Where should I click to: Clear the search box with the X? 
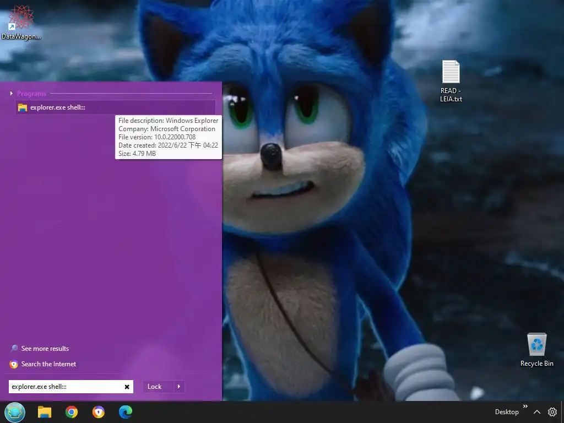click(x=127, y=387)
